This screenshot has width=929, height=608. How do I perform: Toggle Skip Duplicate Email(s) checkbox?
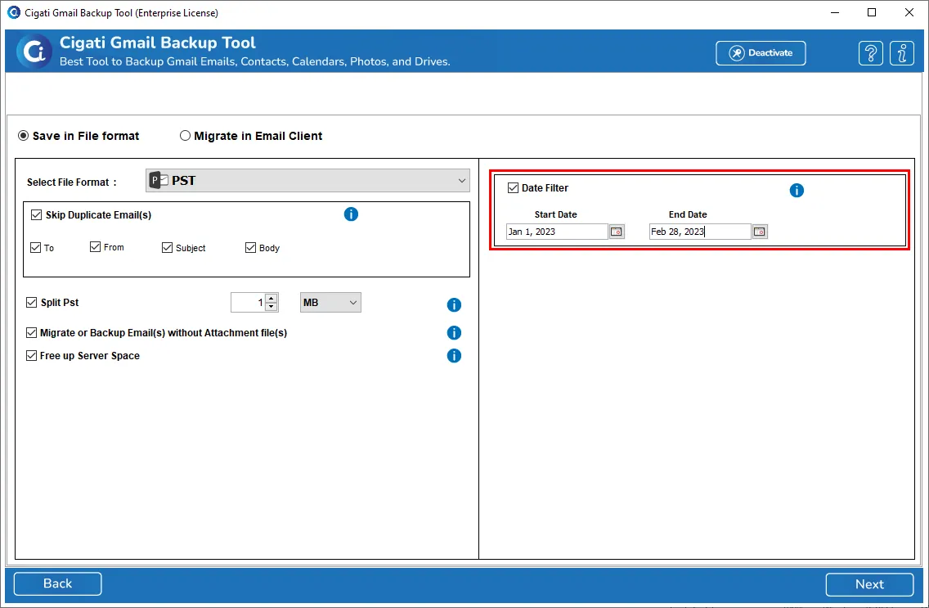click(x=36, y=214)
